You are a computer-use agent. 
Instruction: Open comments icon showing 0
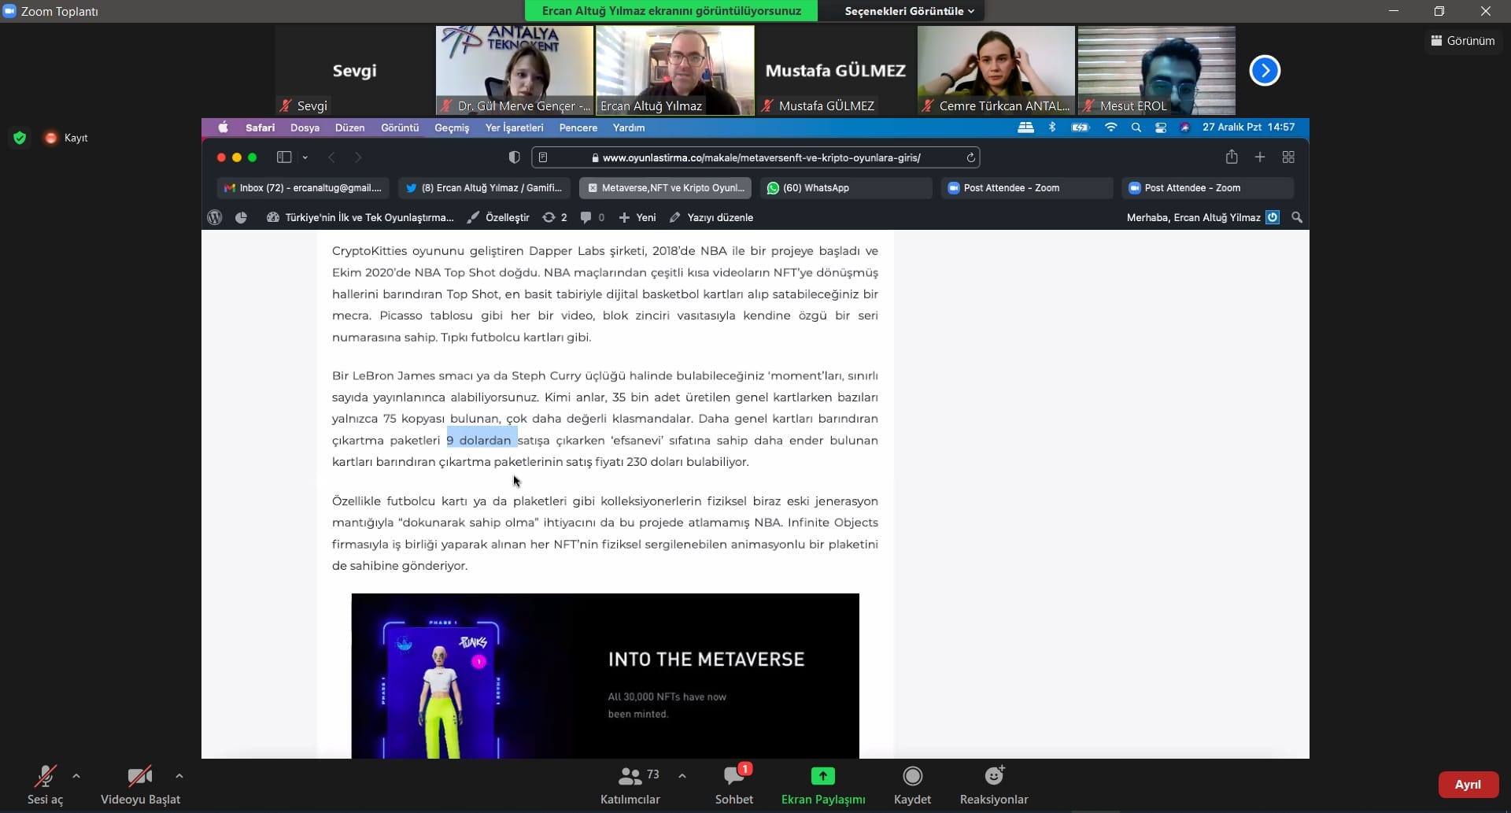tap(592, 217)
